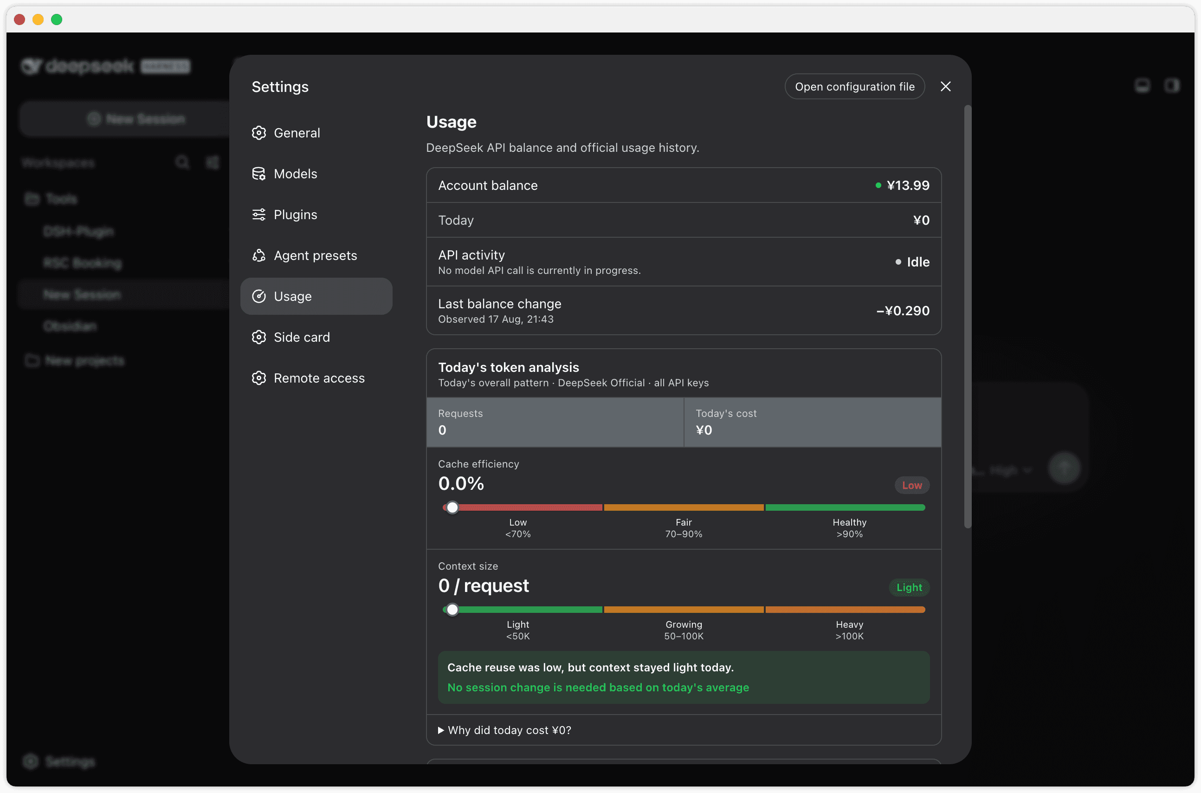Viewport: 1201px width, 793px height.
Task: Click the DeepSeek API balance subtitle text
Action: pyautogui.click(x=562, y=148)
